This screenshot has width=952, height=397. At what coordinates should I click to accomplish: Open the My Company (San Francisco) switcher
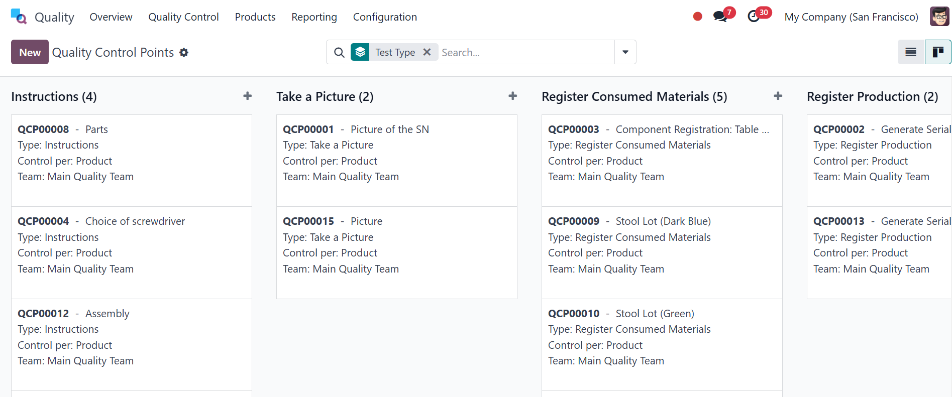tap(851, 17)
